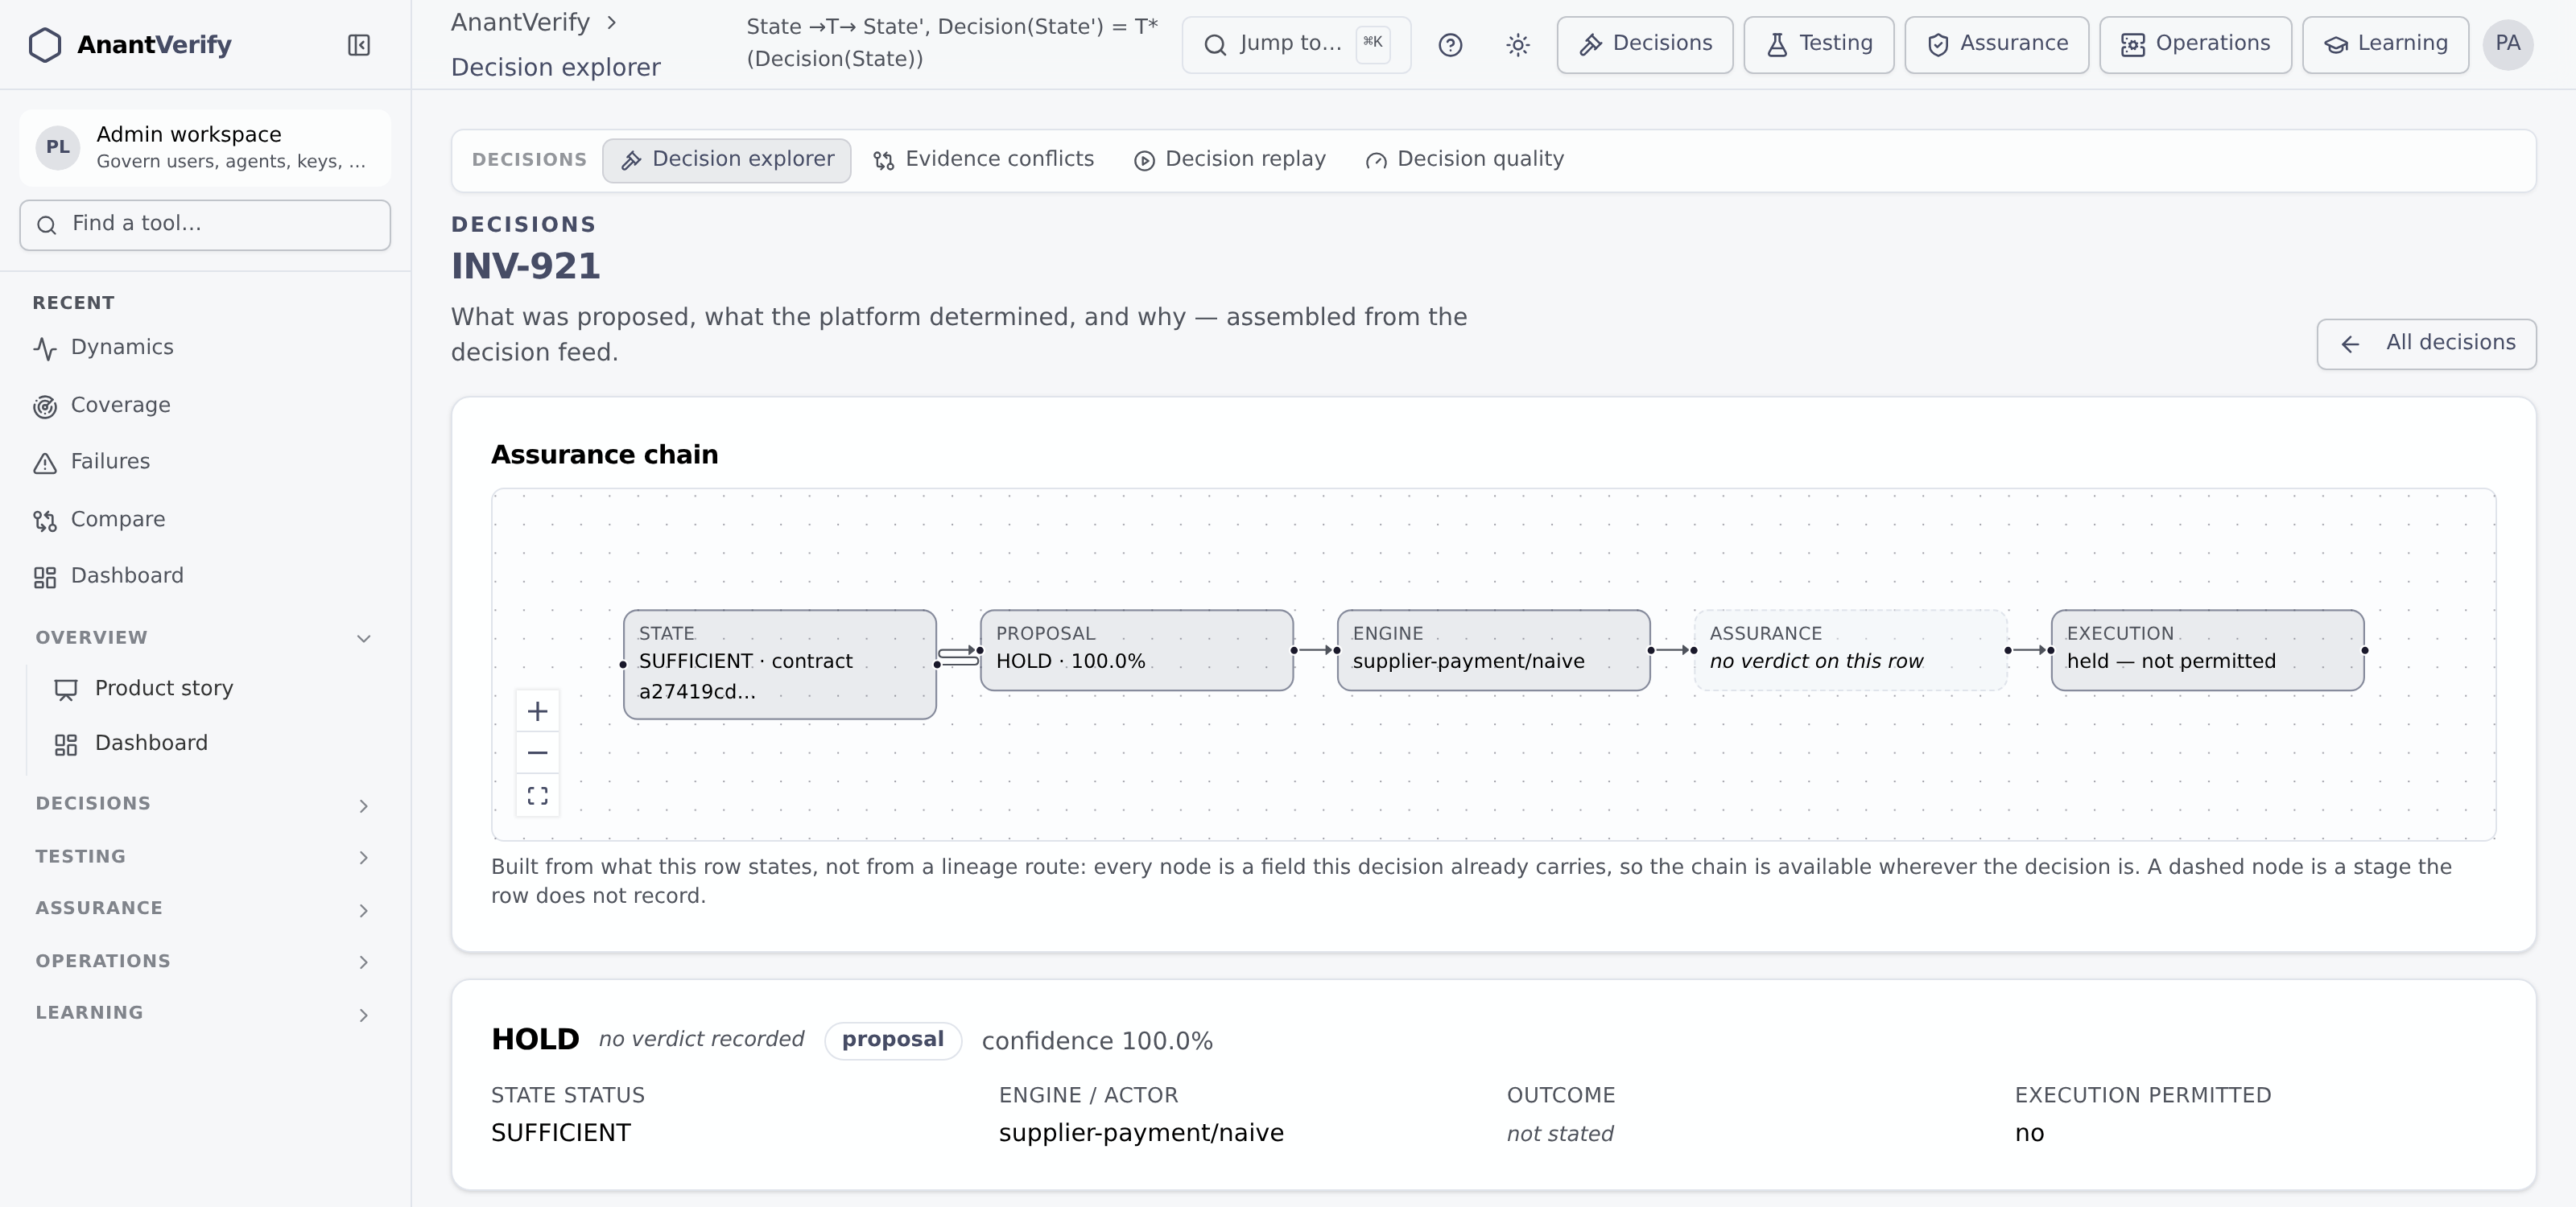This screenshot has width=2576, height=1207.
Task: Switch to the Decision replay tab
Action: click(1230, 160)
